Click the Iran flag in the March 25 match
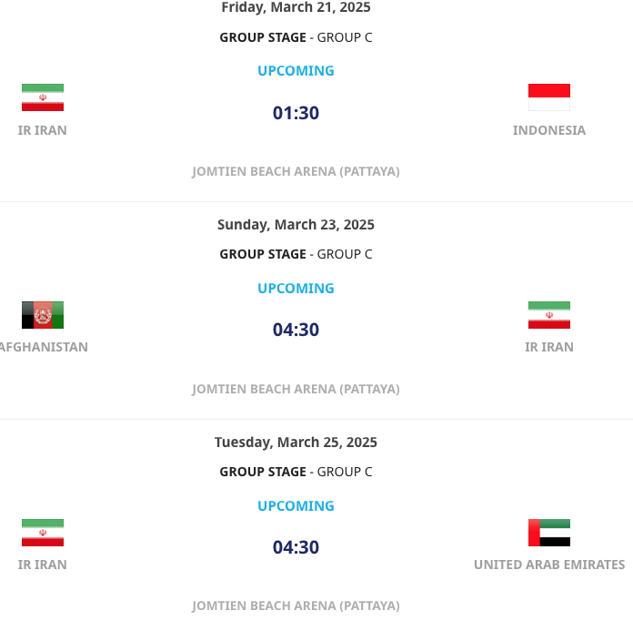633x621 pixels. pos(43,533)
